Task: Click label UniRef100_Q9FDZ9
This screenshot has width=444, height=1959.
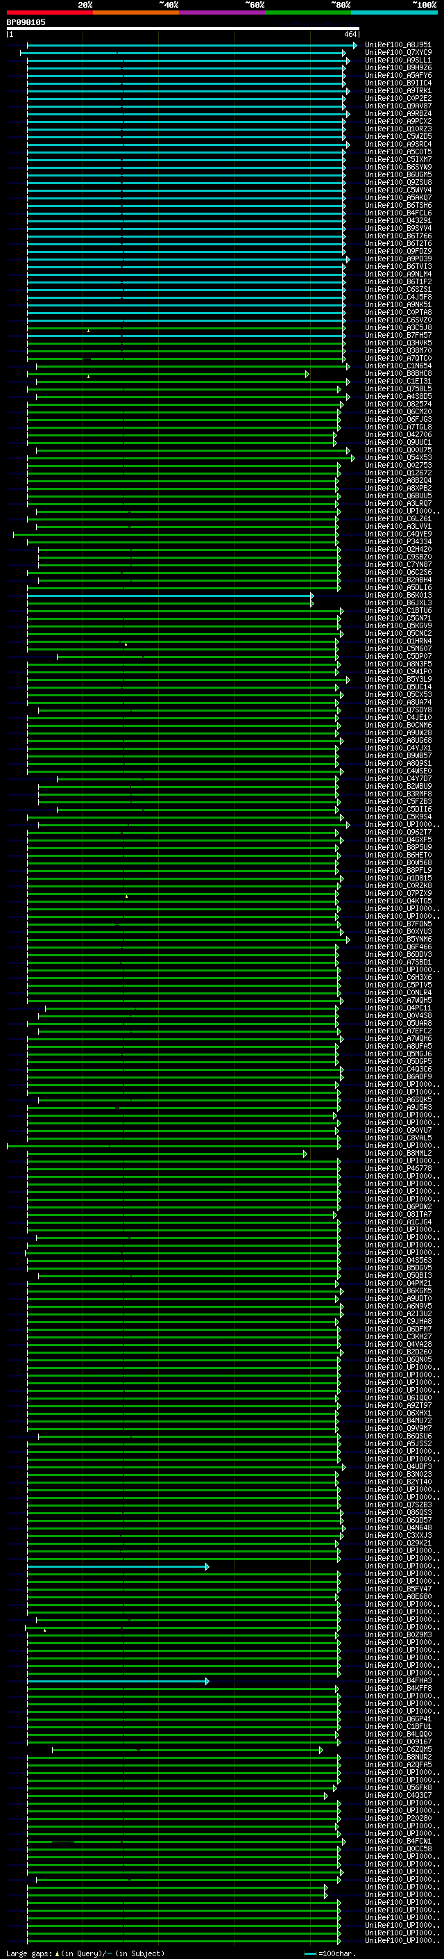Action: pyautogui.click(x=398, y=251)
